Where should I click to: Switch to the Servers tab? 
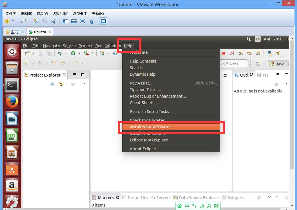[x=161, y=198]
